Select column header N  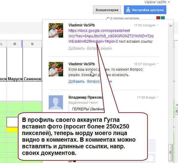(32, 44)
